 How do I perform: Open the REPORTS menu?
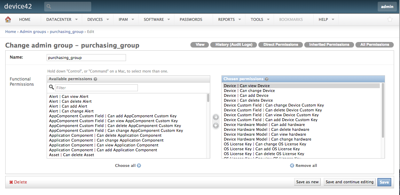click(x=227, y=19)
